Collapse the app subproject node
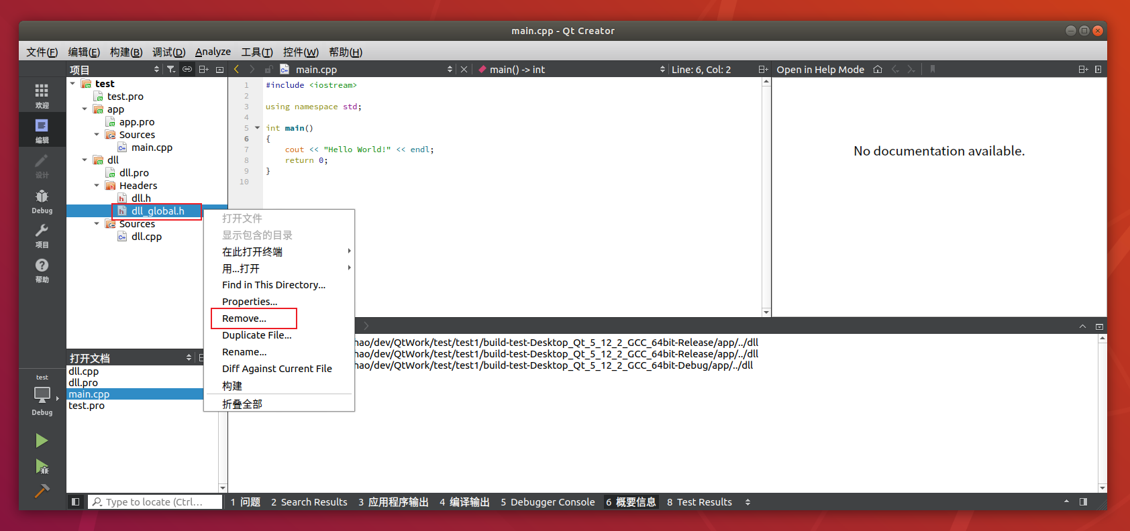1130x531 pixels. [85, 109]
